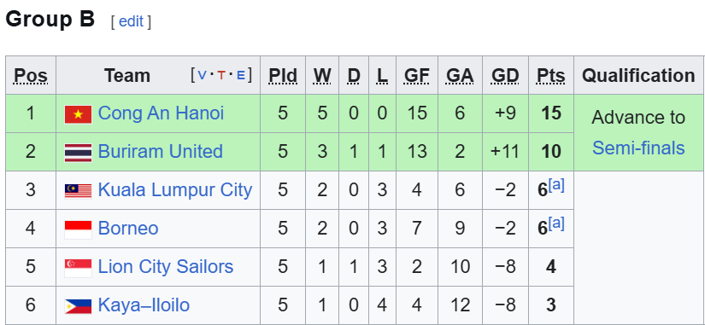Click the Malaysia flag icon
705x325 pixels.
click(79, 191)
